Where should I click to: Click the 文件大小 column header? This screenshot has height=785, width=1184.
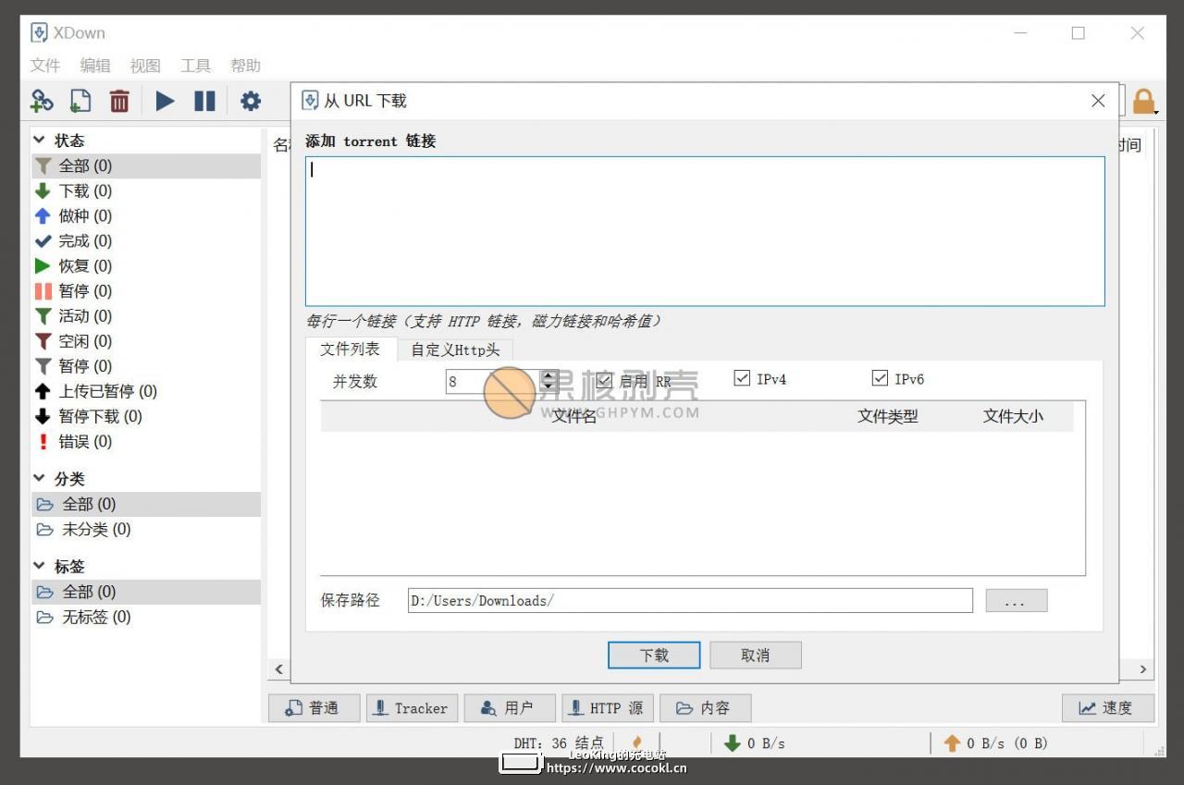(1013, 416)
